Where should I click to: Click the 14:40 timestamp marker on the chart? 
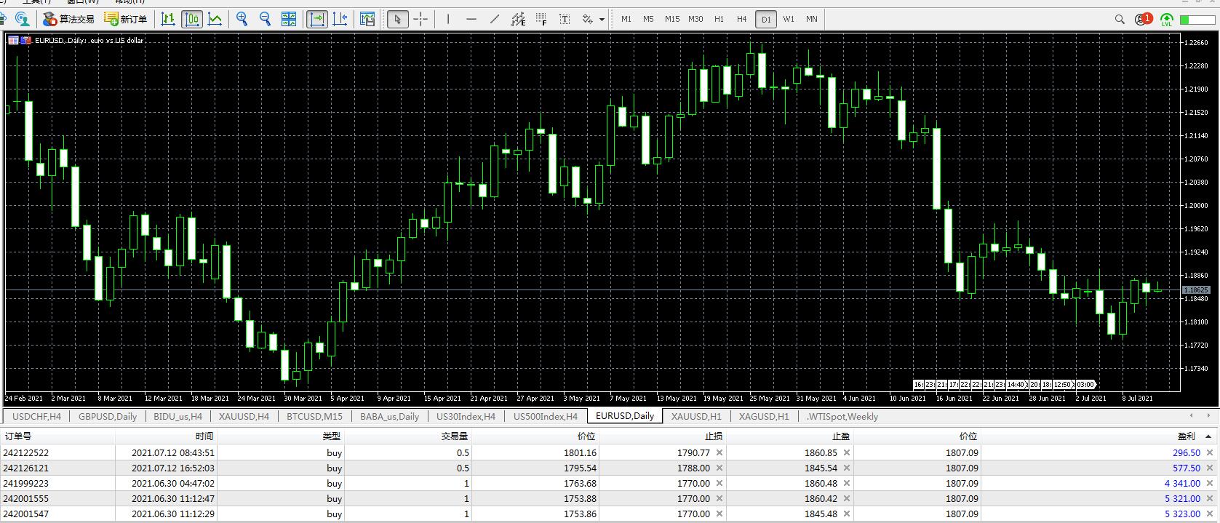1016,385
